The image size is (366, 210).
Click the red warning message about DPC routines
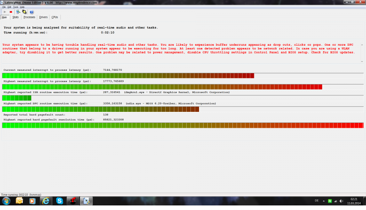[x=178, y=48]
